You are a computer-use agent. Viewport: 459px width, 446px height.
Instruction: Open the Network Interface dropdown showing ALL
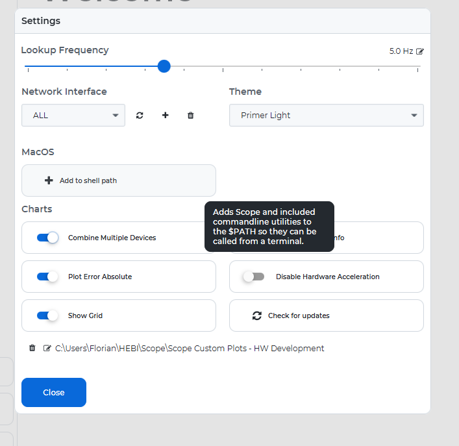[x=73, y=116]
